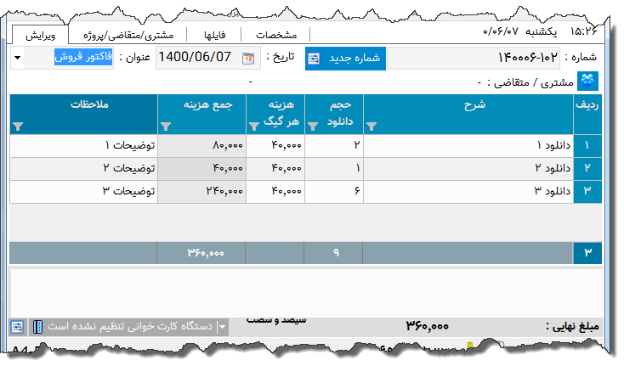Screen dimensions: 624x377
Task: Click the customer selection icon beside مشتری / متقاضی
Action: coord(587,82)
